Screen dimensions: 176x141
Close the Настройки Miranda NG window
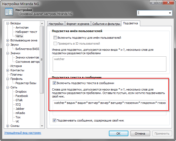pyautogui.click(x=168, y=2)
